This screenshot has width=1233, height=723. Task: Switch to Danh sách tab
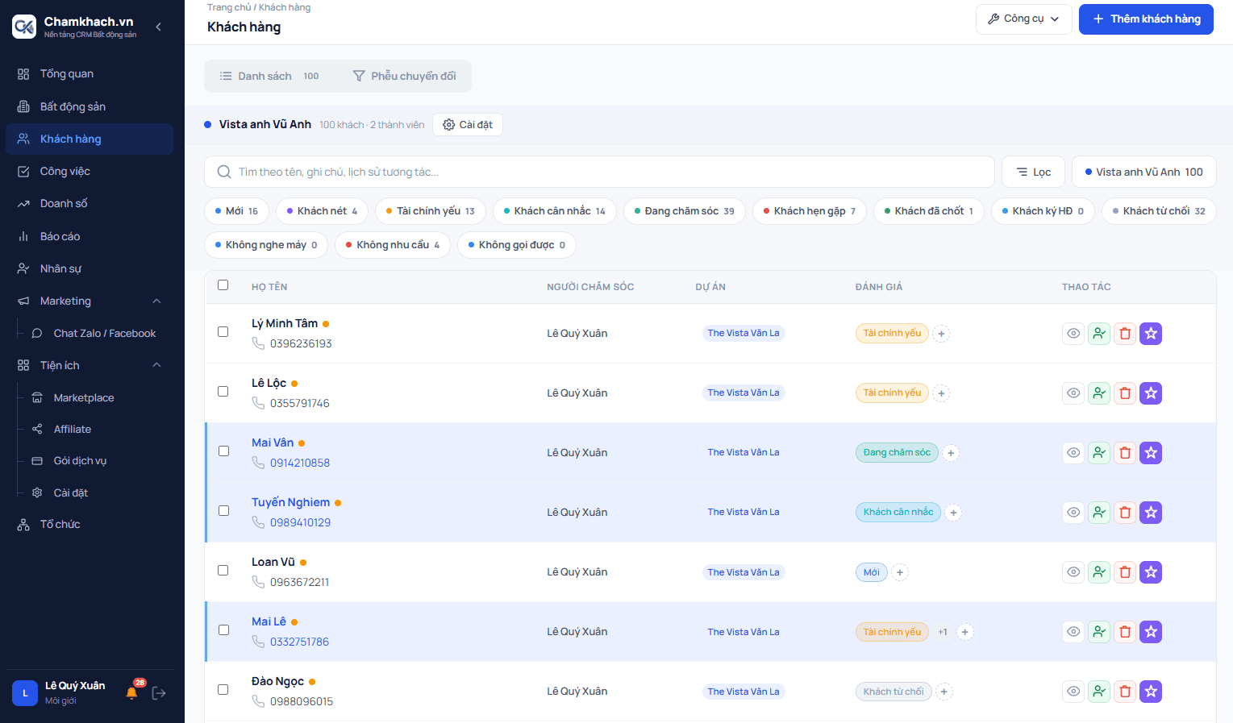[x=269, y=77]
